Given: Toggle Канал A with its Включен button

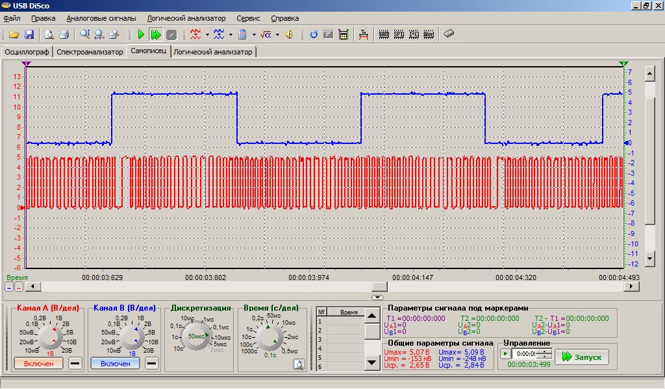Looking at the screenshot, I should 38,364.
